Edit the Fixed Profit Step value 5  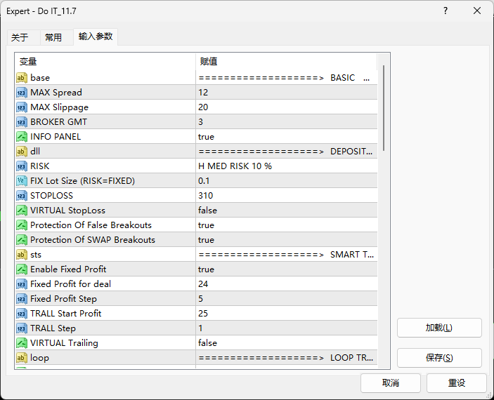coord(287,299)
